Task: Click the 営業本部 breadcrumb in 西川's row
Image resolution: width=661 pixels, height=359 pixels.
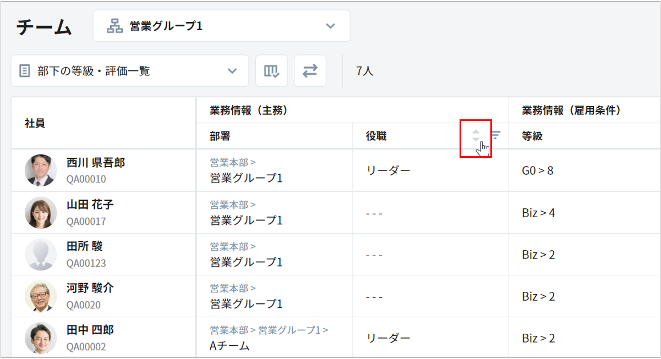Action: tap(228, 163)
